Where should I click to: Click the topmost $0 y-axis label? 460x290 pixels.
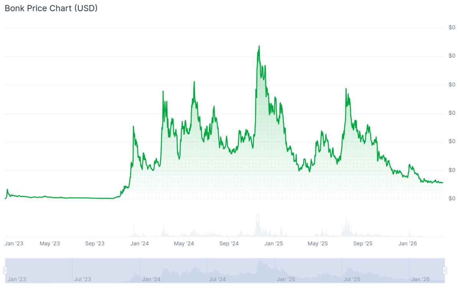coord(452,28)
